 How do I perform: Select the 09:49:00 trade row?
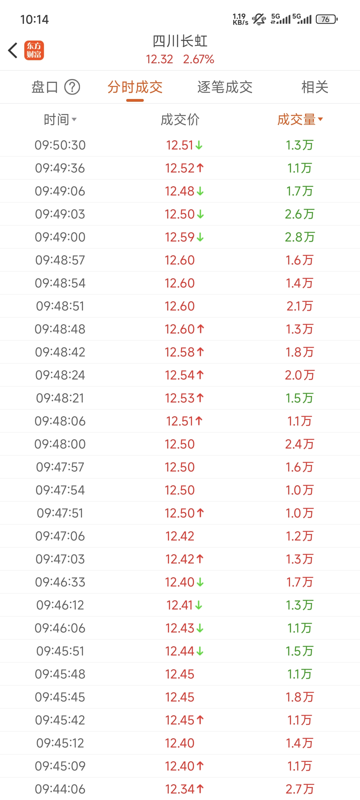[x=180, y=237]
